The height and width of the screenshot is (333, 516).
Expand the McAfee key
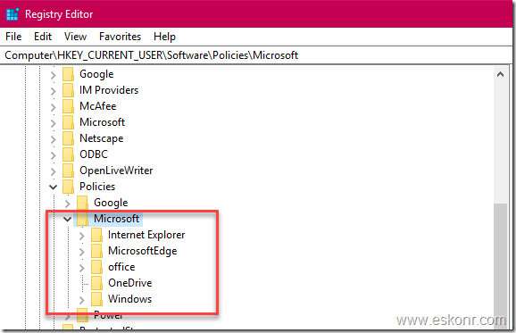tap(54, 107)
